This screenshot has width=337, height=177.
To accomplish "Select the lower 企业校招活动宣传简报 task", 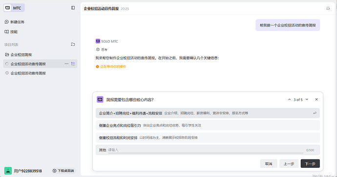I will 40,73.
